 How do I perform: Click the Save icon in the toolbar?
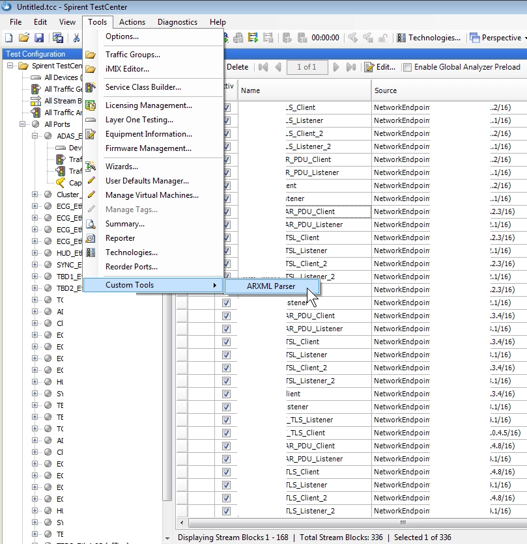[x=39, y=38]
